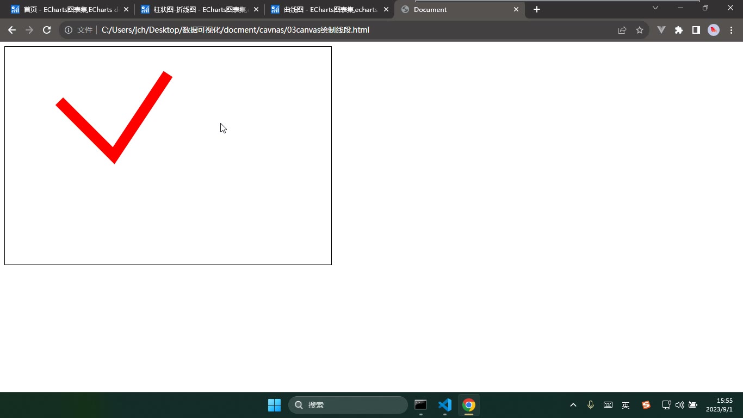
Task: Minimize the Chrome window
Action: coord(680,8)
